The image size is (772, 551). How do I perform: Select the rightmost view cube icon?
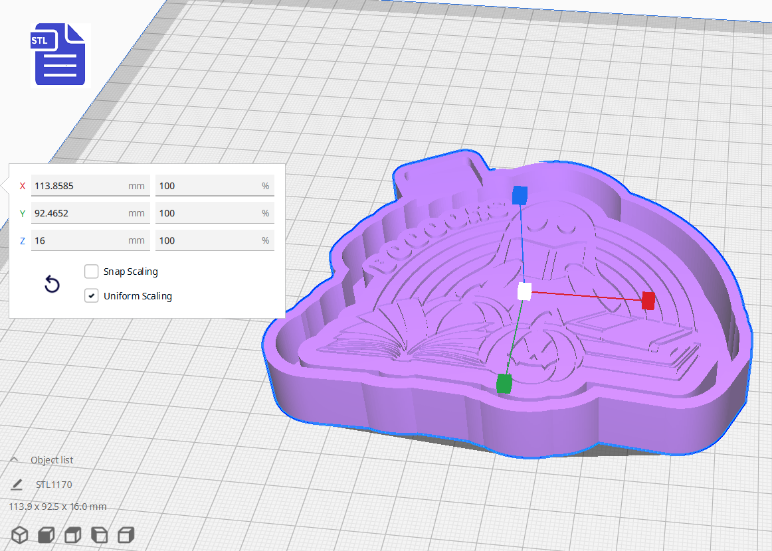tap(126, 534)
